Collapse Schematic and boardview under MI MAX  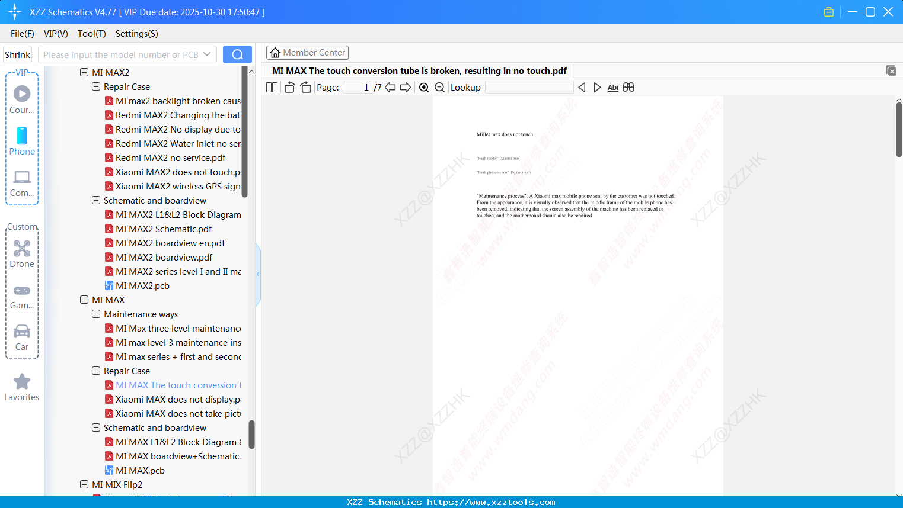pyautogui.click(x=96, y=428)
